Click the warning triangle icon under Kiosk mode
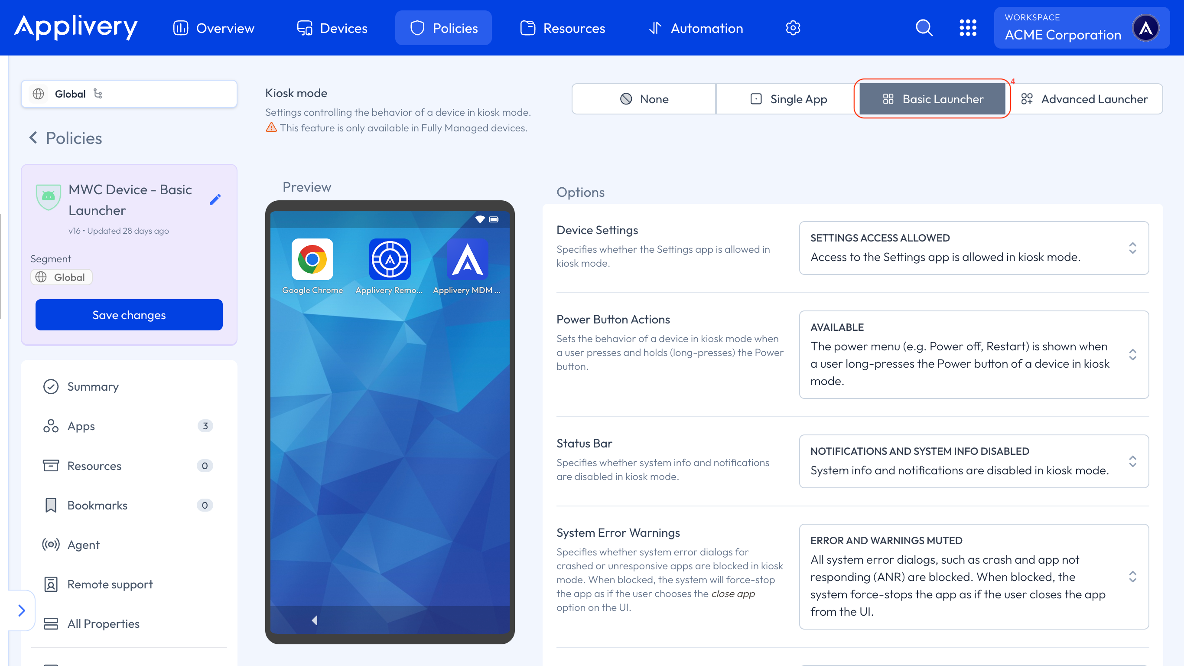This screenshot has height=666, width=1184. tap(271, 127)
